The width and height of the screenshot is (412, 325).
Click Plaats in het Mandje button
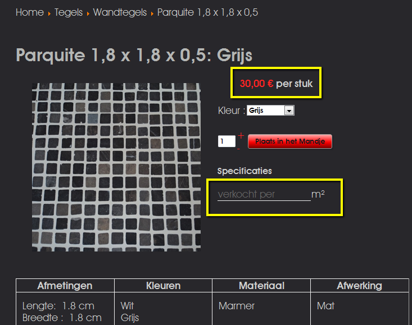(x=290, y=141)
